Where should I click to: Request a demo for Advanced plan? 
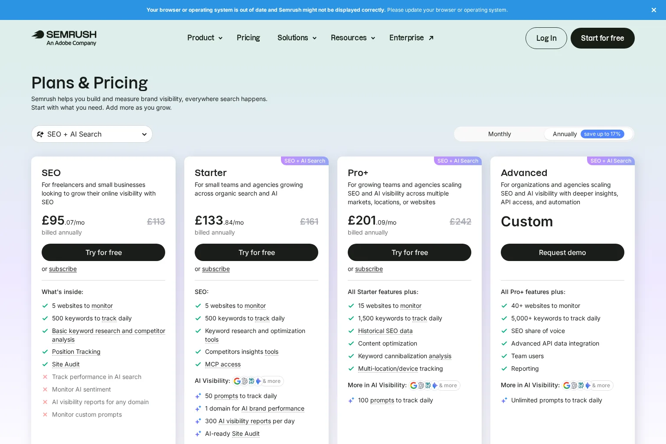(562, 252)
